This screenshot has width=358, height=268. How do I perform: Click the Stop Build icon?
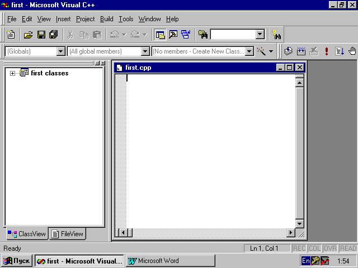point(314,51)
